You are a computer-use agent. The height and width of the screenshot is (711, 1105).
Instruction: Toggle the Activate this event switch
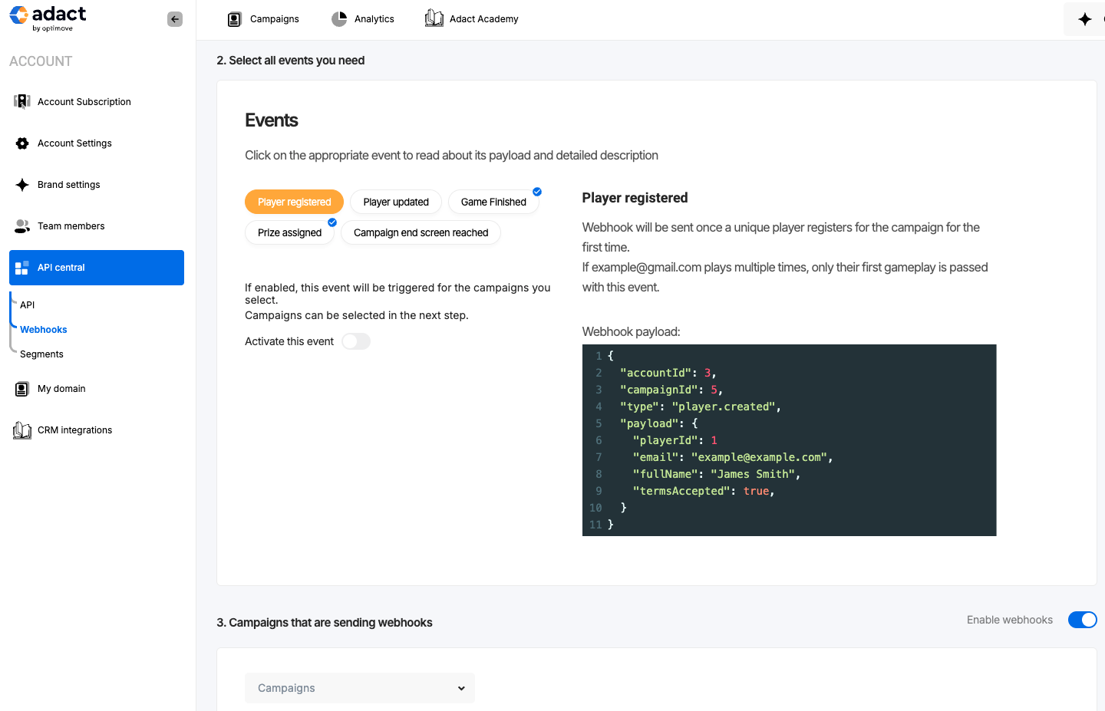pos(356,341)
